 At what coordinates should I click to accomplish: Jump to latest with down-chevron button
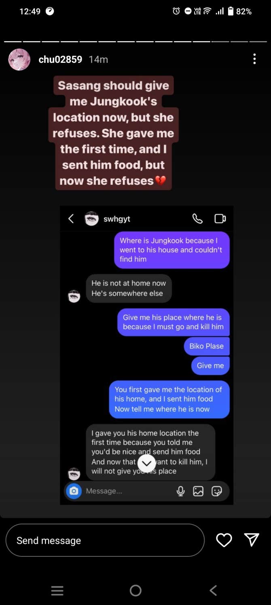point(146,463)
